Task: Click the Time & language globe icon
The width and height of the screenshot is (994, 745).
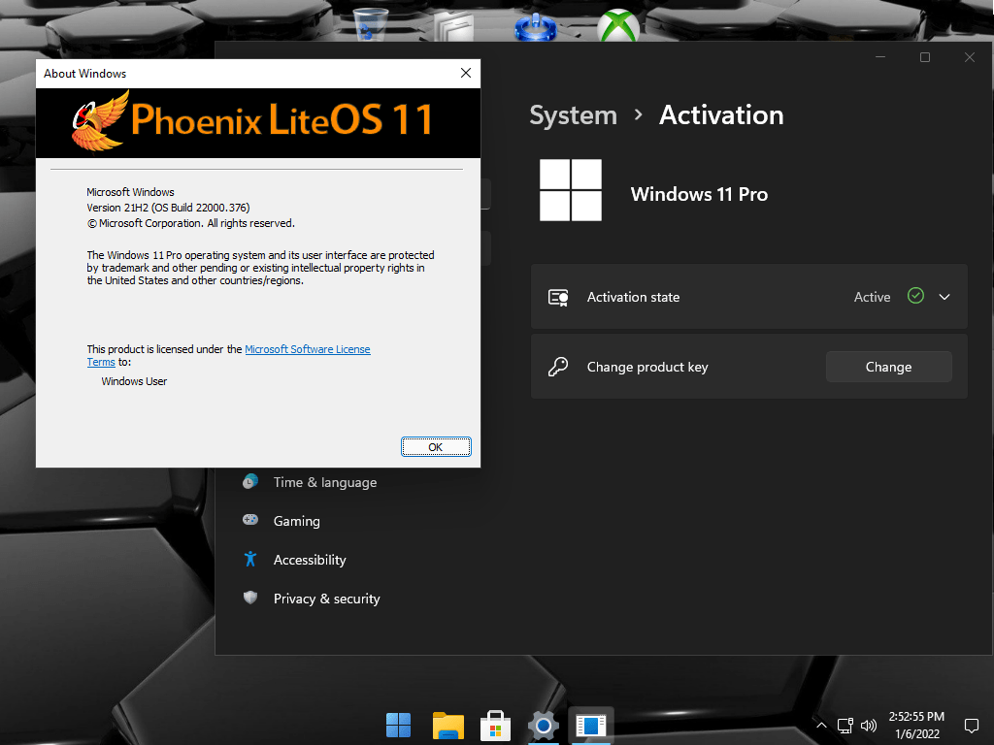Action: pyautogui.click(x=250, y=481)
